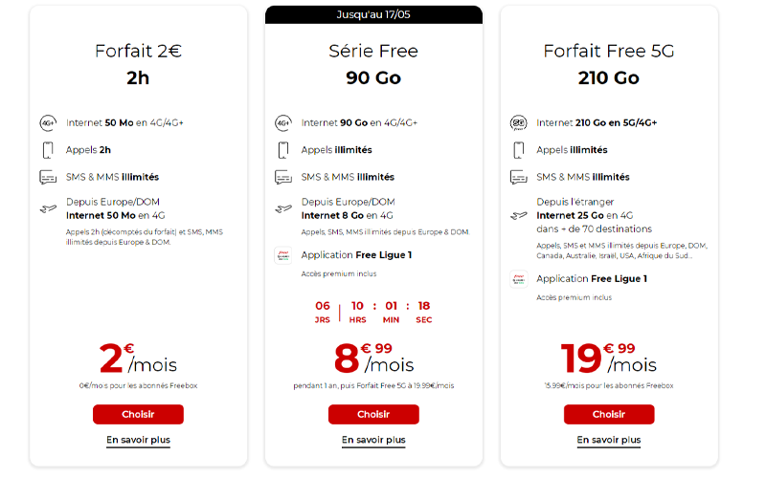Open En savoir plus for Série Free
The width and height of the screenshot is (766, 478).
[x=373, y=440]
